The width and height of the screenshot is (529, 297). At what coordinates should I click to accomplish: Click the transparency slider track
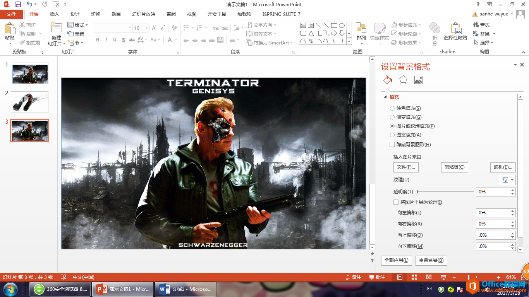click(445, 192)
